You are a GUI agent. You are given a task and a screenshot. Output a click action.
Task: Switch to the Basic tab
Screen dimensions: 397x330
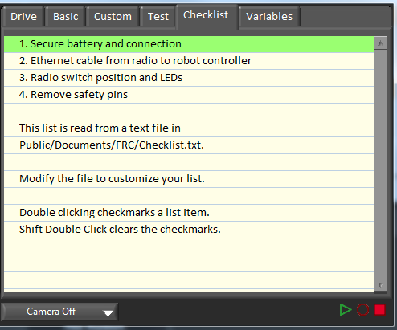tap(66, 17)
